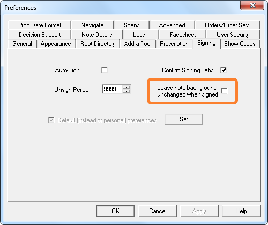
Task: Close the Preferences window
Action: [252, 5]
